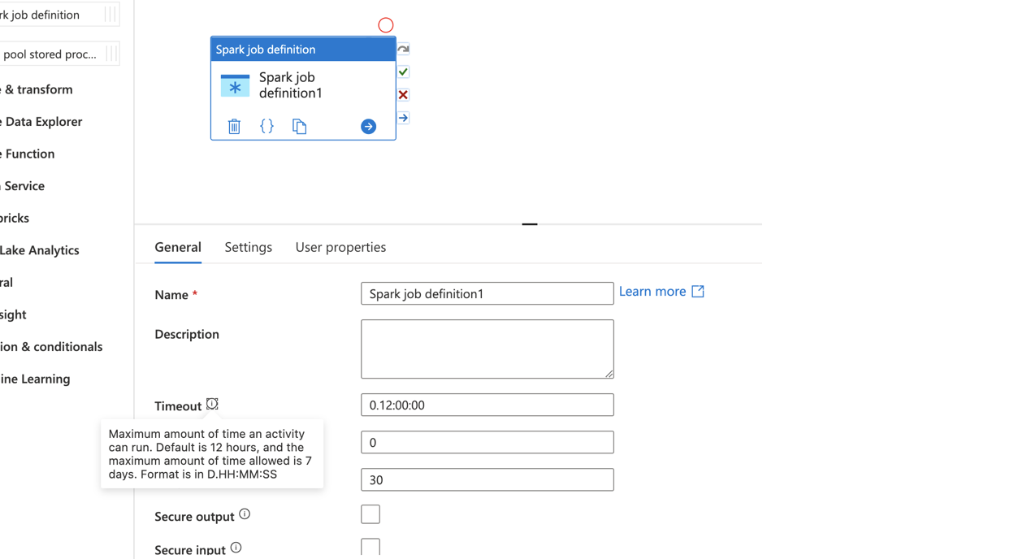
Task: Click the Secure output label
Action: point(194,517)
